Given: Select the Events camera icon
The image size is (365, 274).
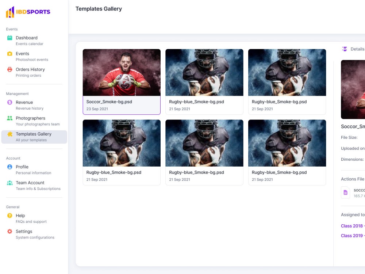Looking at the screenshot, I should [9, 54].
